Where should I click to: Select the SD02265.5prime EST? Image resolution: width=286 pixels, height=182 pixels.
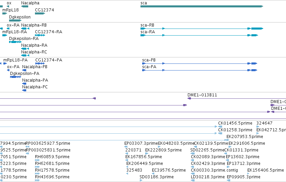(192, 153)
